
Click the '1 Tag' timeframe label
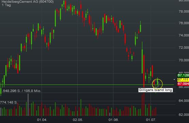coord(6,5)
